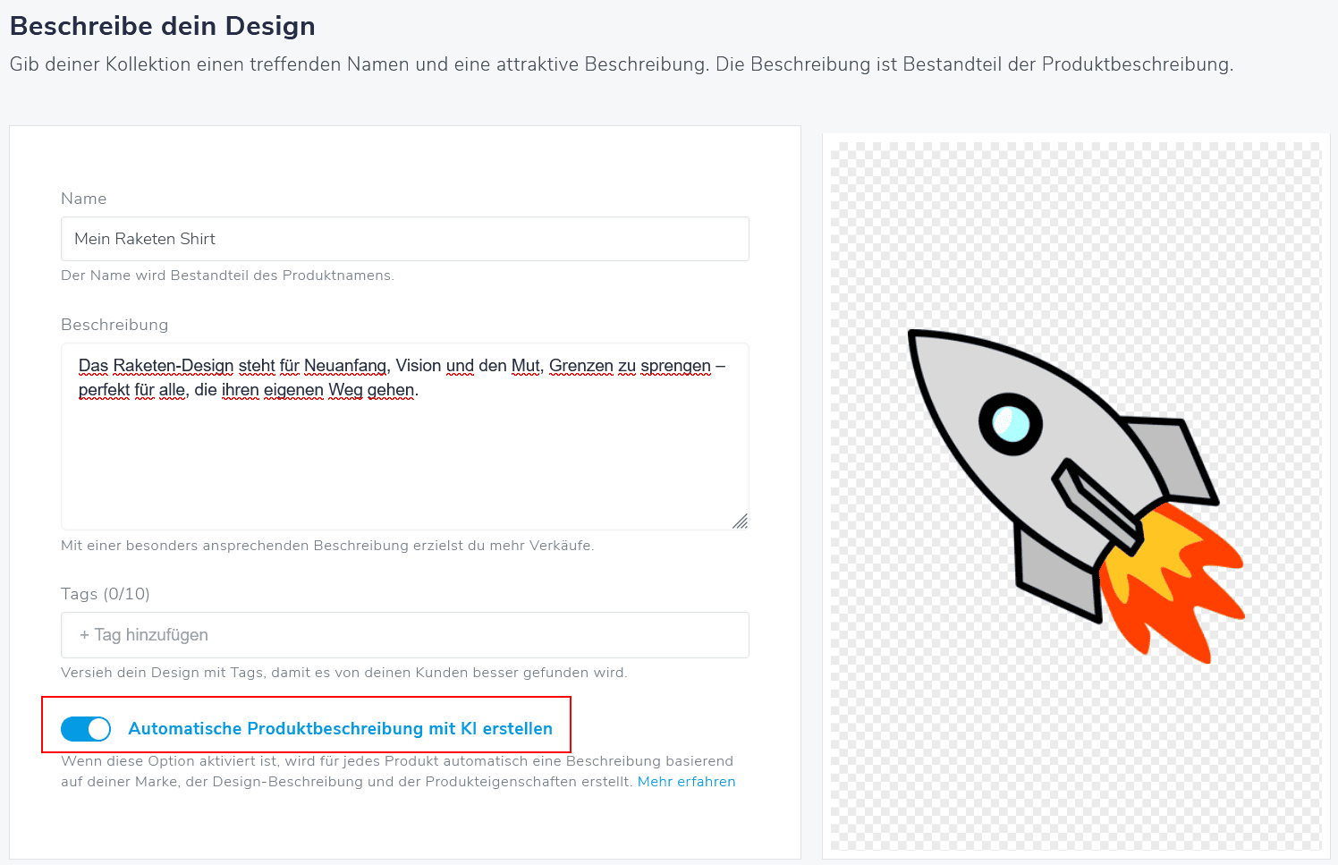Click 'Automatische Produktbeschreibung mit KI erstellen' label
Screen dimensions: 1338x865
click(x=340, y=729)
